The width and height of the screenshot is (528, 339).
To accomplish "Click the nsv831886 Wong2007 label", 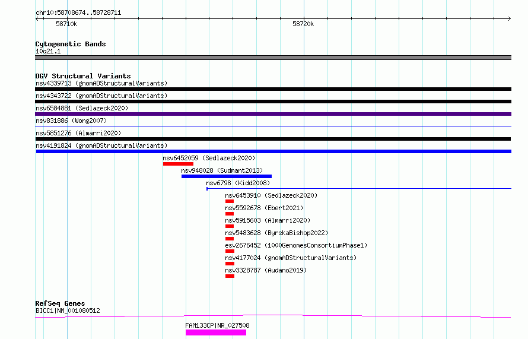I will pos(71,121).
